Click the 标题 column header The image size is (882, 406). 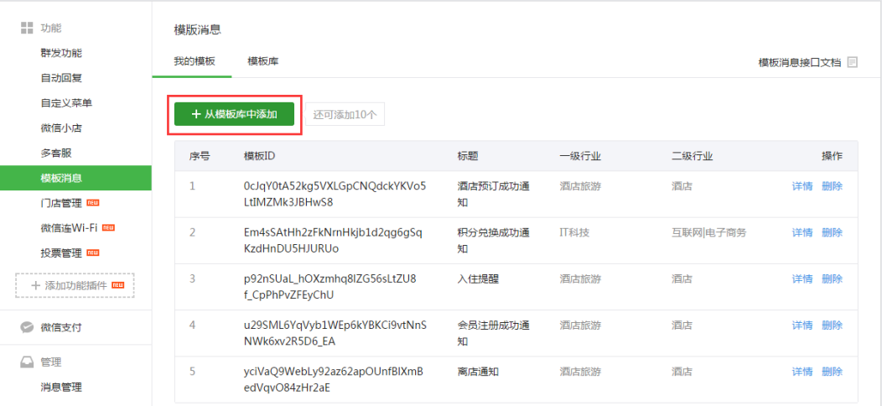coord(468,156)
